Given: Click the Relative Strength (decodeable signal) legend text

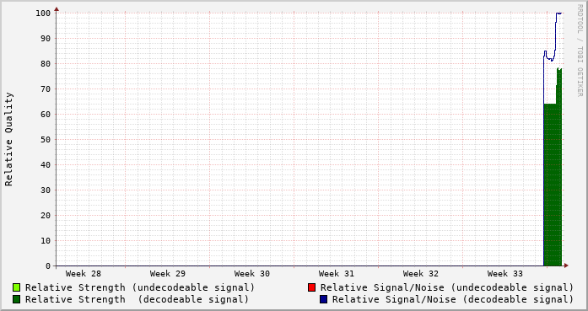Looking at the screenshot, I should (138, 299).
